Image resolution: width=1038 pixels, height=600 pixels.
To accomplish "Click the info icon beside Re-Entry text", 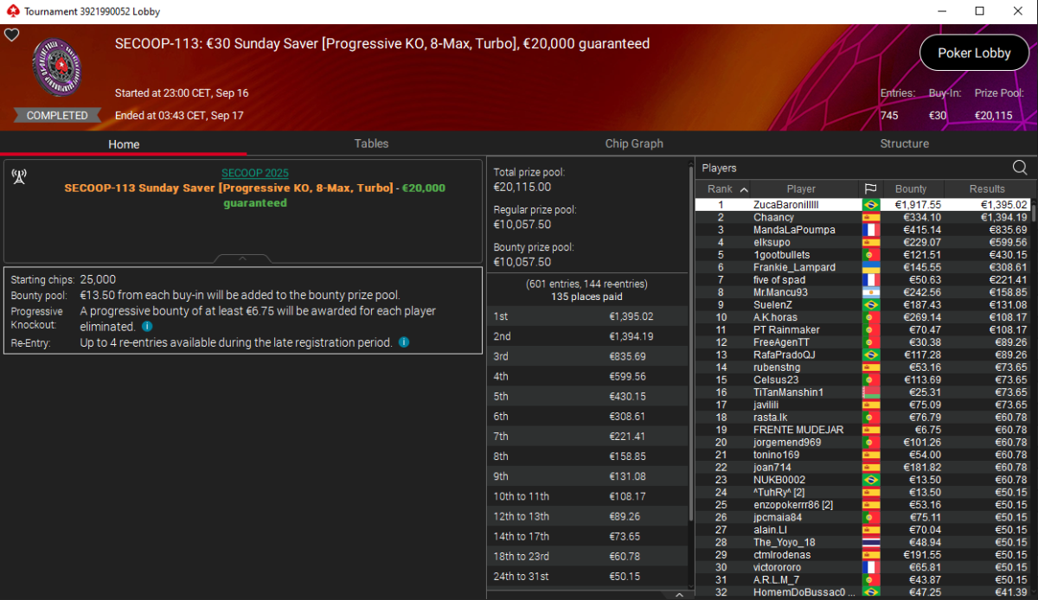I will click(404, 342).
